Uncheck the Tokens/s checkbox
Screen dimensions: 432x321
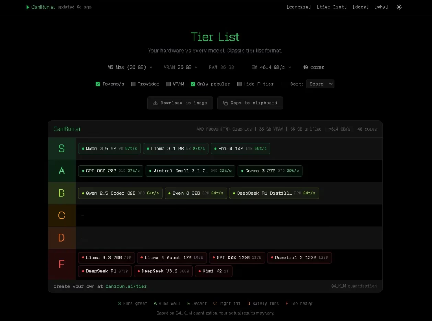(x=98, y=84)
